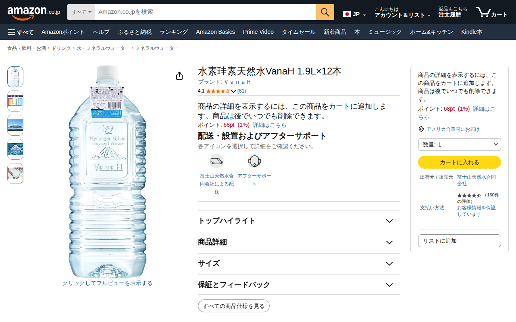Open Prime Video in navigation bar

point(258,32)
